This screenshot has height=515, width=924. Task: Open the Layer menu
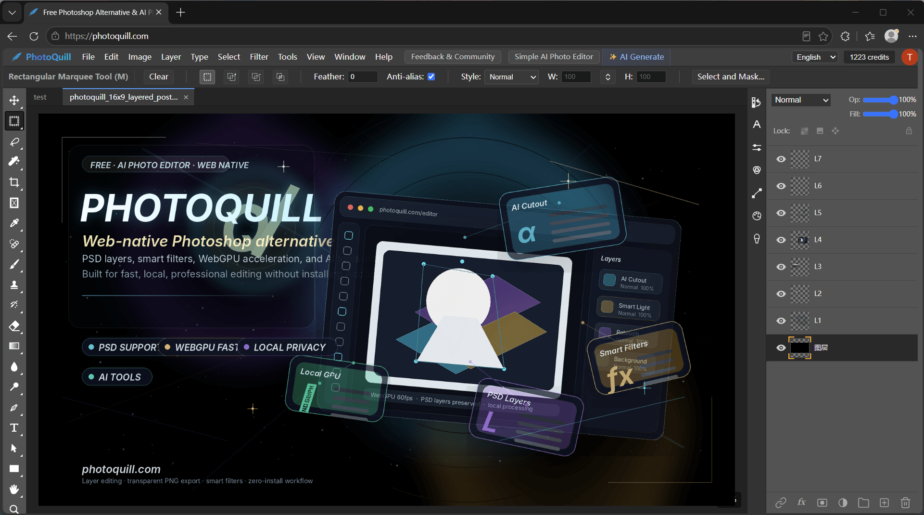point(171,57)
